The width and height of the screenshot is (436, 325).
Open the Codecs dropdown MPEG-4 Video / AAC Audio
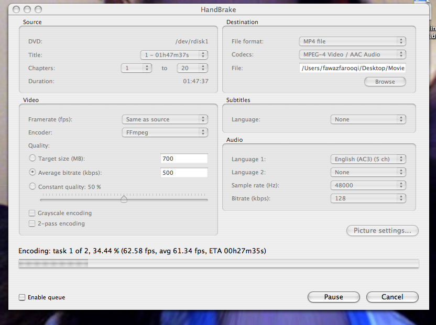click(353, 54)
